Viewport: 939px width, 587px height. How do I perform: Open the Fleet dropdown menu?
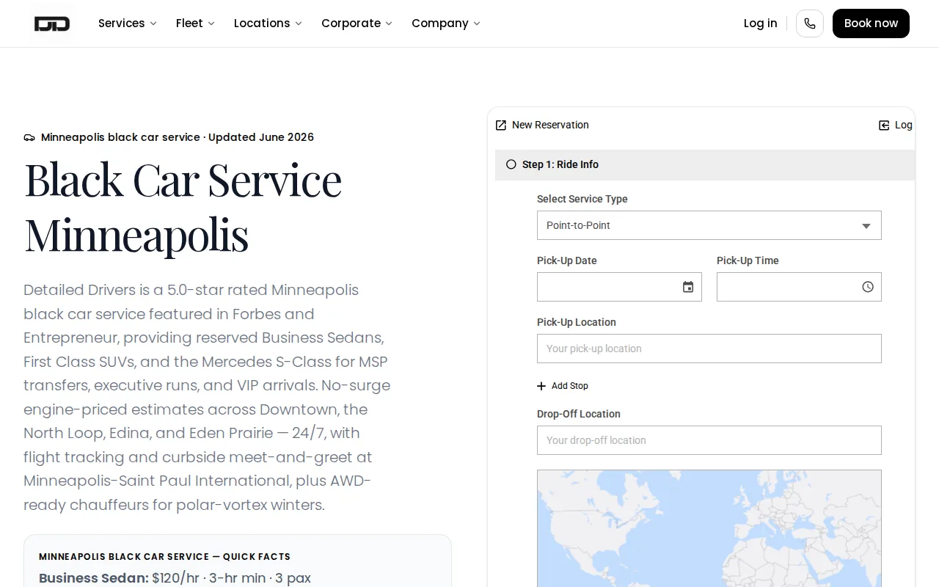[x=195, y=23]
